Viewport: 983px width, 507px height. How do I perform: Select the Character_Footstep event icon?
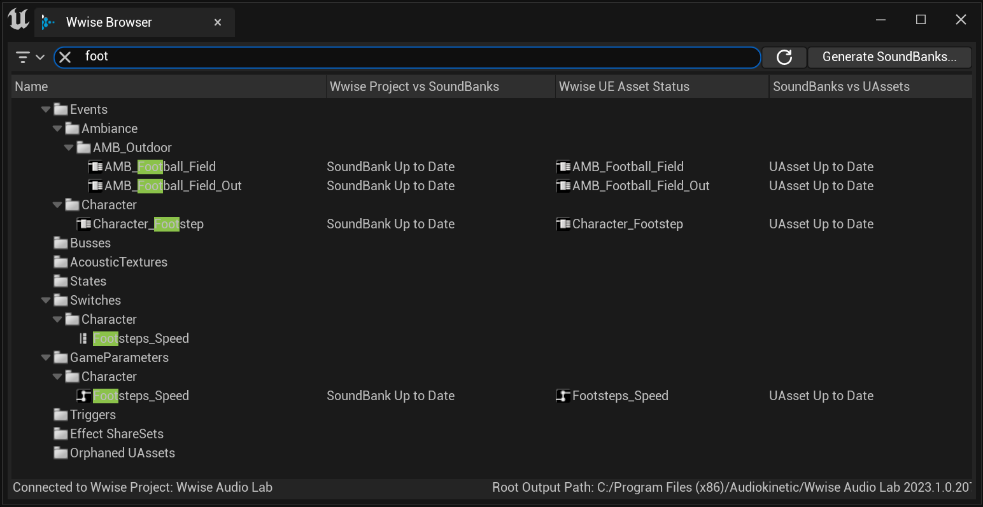click(83, 223)
